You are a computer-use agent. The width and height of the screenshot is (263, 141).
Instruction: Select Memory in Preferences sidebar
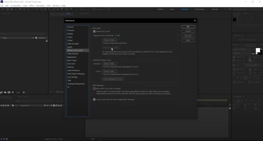[70, 67]
